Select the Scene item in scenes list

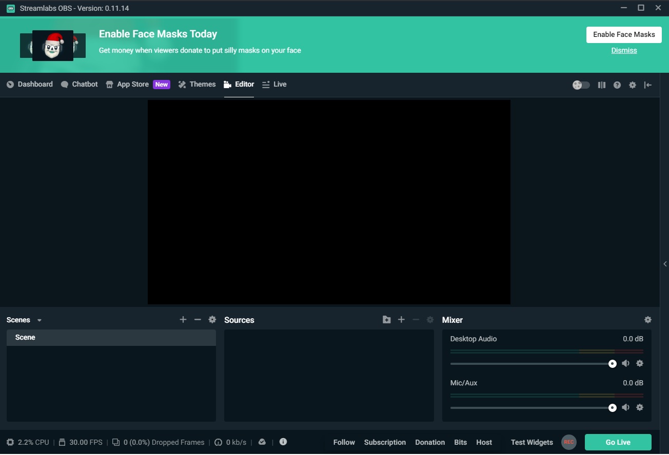pyautogui.click(x=111, y=338)
